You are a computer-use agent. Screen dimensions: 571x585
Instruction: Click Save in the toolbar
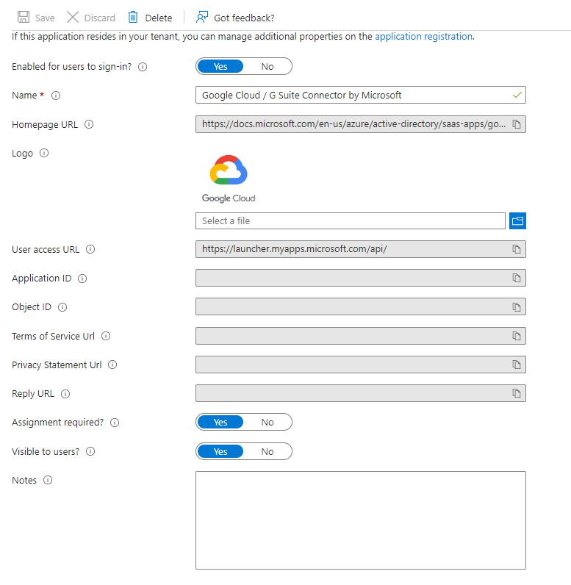pos(36,18)
